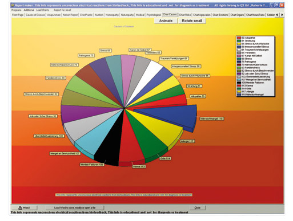Click the Close button at the bottom
Image resolution: width=293 pixels, height=221 pixels.
(x=198, y=208)
